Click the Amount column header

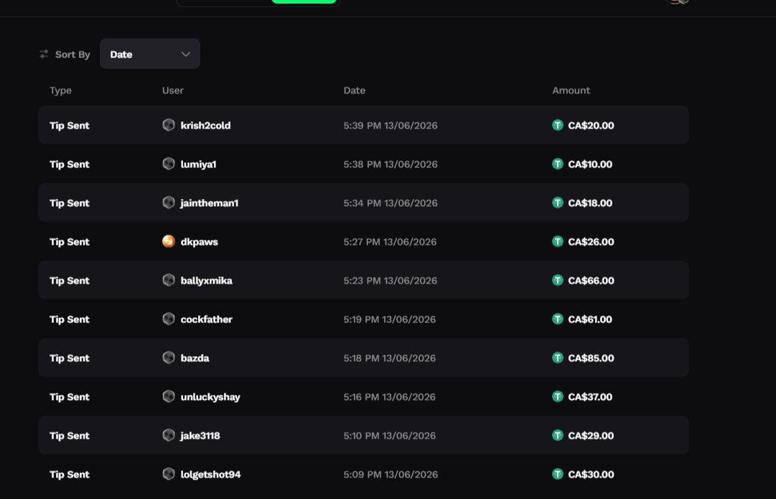(571, 90)
